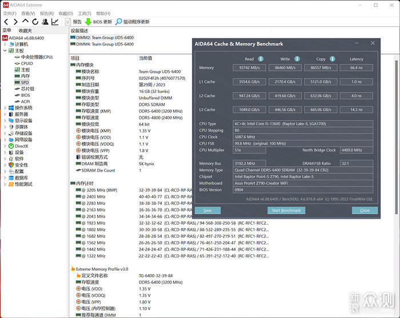The image size is (400, 318).
Task: Expand the 显示设备 tree node
Action: coord(5,121)
